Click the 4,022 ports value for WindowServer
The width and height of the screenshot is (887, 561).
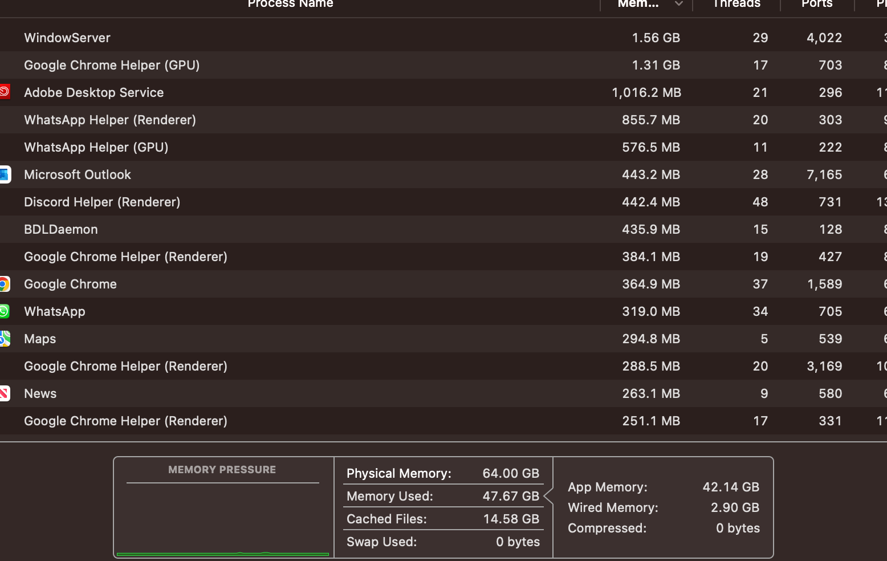point(824,38)
